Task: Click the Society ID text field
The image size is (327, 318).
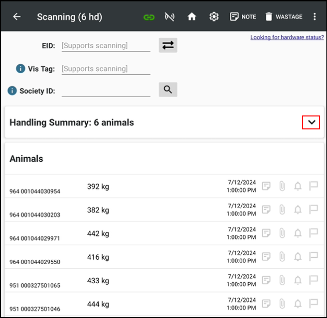Action: click(x=106, y=91)
